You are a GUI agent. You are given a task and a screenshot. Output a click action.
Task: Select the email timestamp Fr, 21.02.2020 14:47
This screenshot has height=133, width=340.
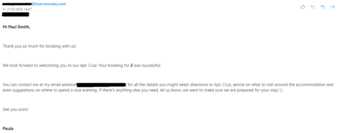click(17, 9)
